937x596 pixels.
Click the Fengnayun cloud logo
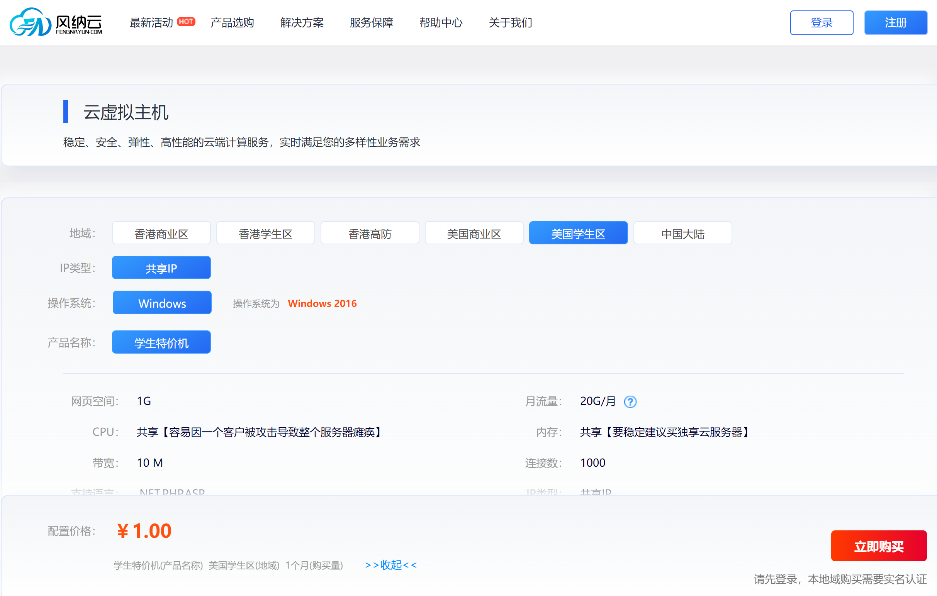56,22
